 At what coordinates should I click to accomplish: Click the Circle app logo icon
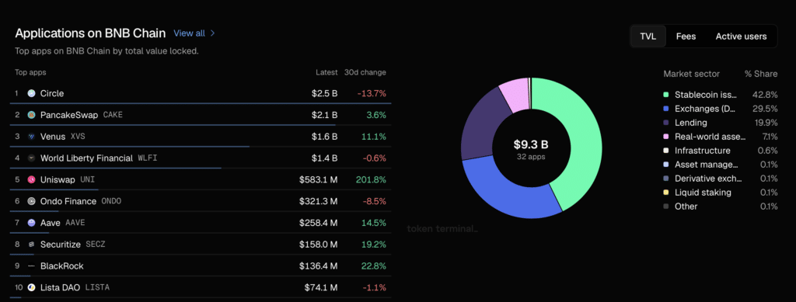click(31, 93)
